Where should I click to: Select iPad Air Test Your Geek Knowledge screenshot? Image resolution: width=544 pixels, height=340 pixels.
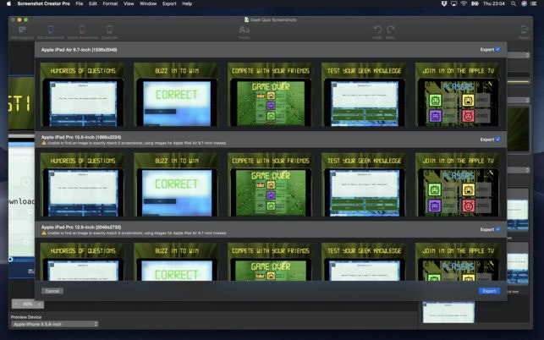click(x=364, y=95)
